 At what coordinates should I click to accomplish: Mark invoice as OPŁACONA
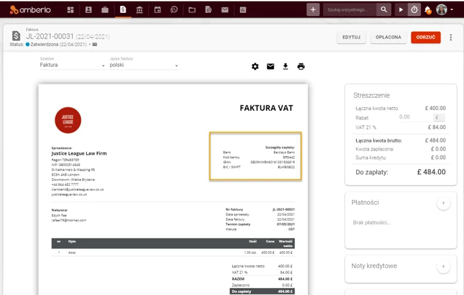click(x=388, y=37)
